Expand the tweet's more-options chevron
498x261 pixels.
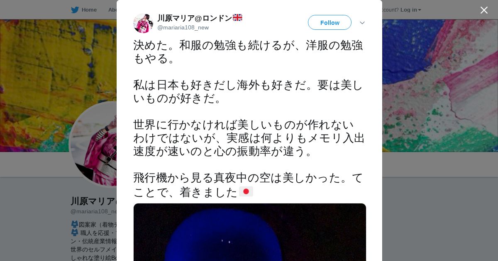(x=362, y=23)
